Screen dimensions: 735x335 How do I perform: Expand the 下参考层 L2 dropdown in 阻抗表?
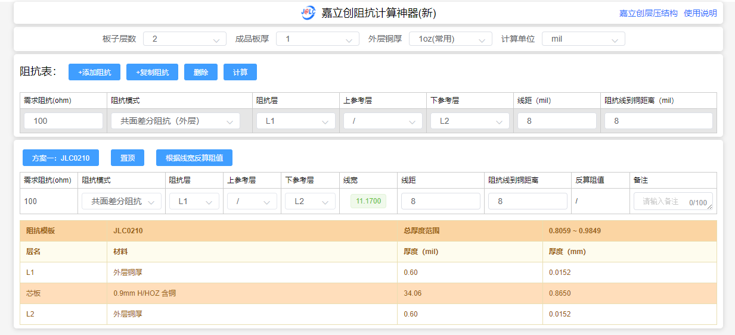pyautogui.click(x=470, y=121)
